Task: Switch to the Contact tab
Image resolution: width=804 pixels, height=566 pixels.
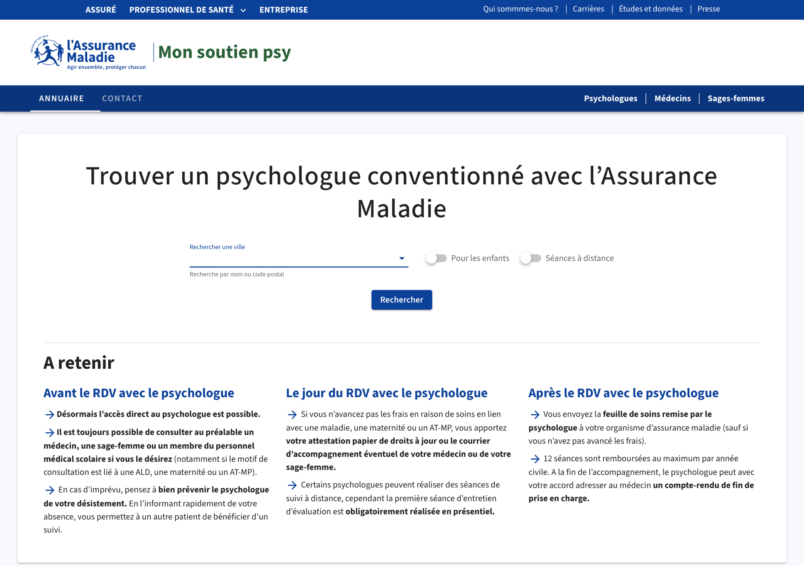Action: pyautogui.click(x=122, y=98)
